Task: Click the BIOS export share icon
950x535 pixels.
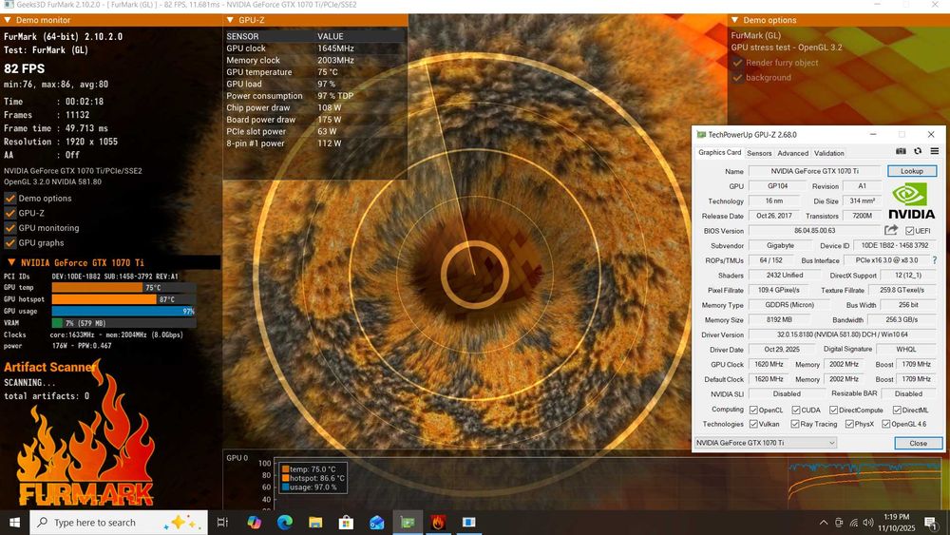Action: (x=891, y=230)
